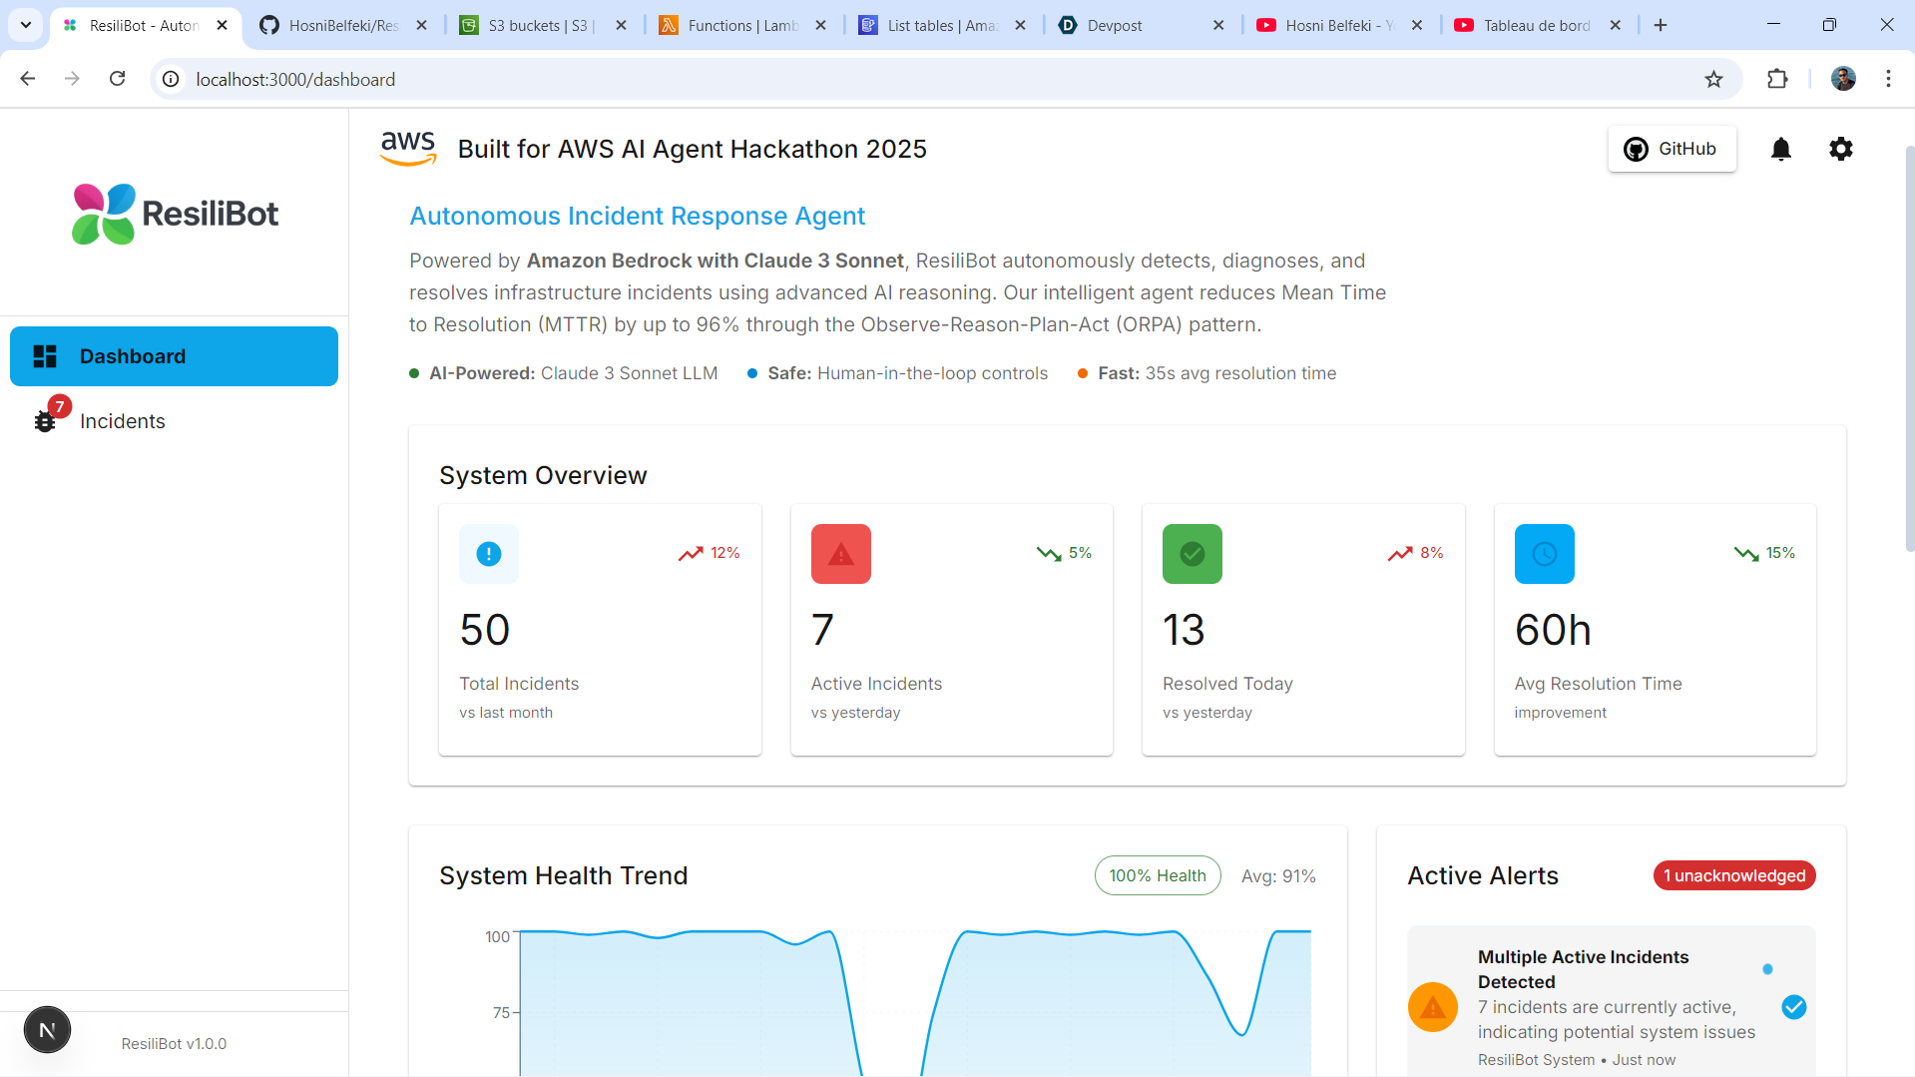The height and width of the screenshot is (1077, 1915).
Task: Acknowledge the Multiple Active Incidents alert
Action: pyautogui.click(x=1793, y=1007)
